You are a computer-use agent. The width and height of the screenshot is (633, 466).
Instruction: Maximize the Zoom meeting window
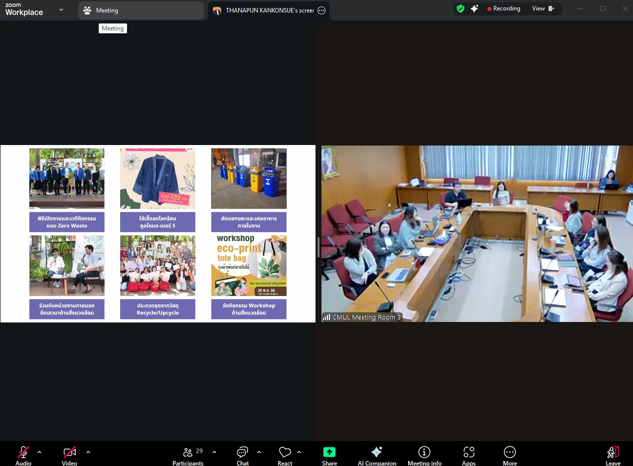point(603,8)
